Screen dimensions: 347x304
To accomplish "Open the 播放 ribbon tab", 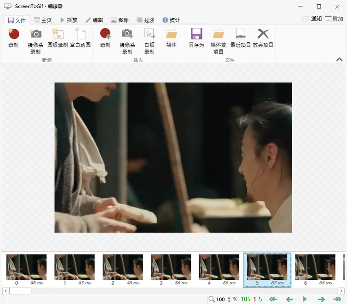I will (x=69, y=20).
